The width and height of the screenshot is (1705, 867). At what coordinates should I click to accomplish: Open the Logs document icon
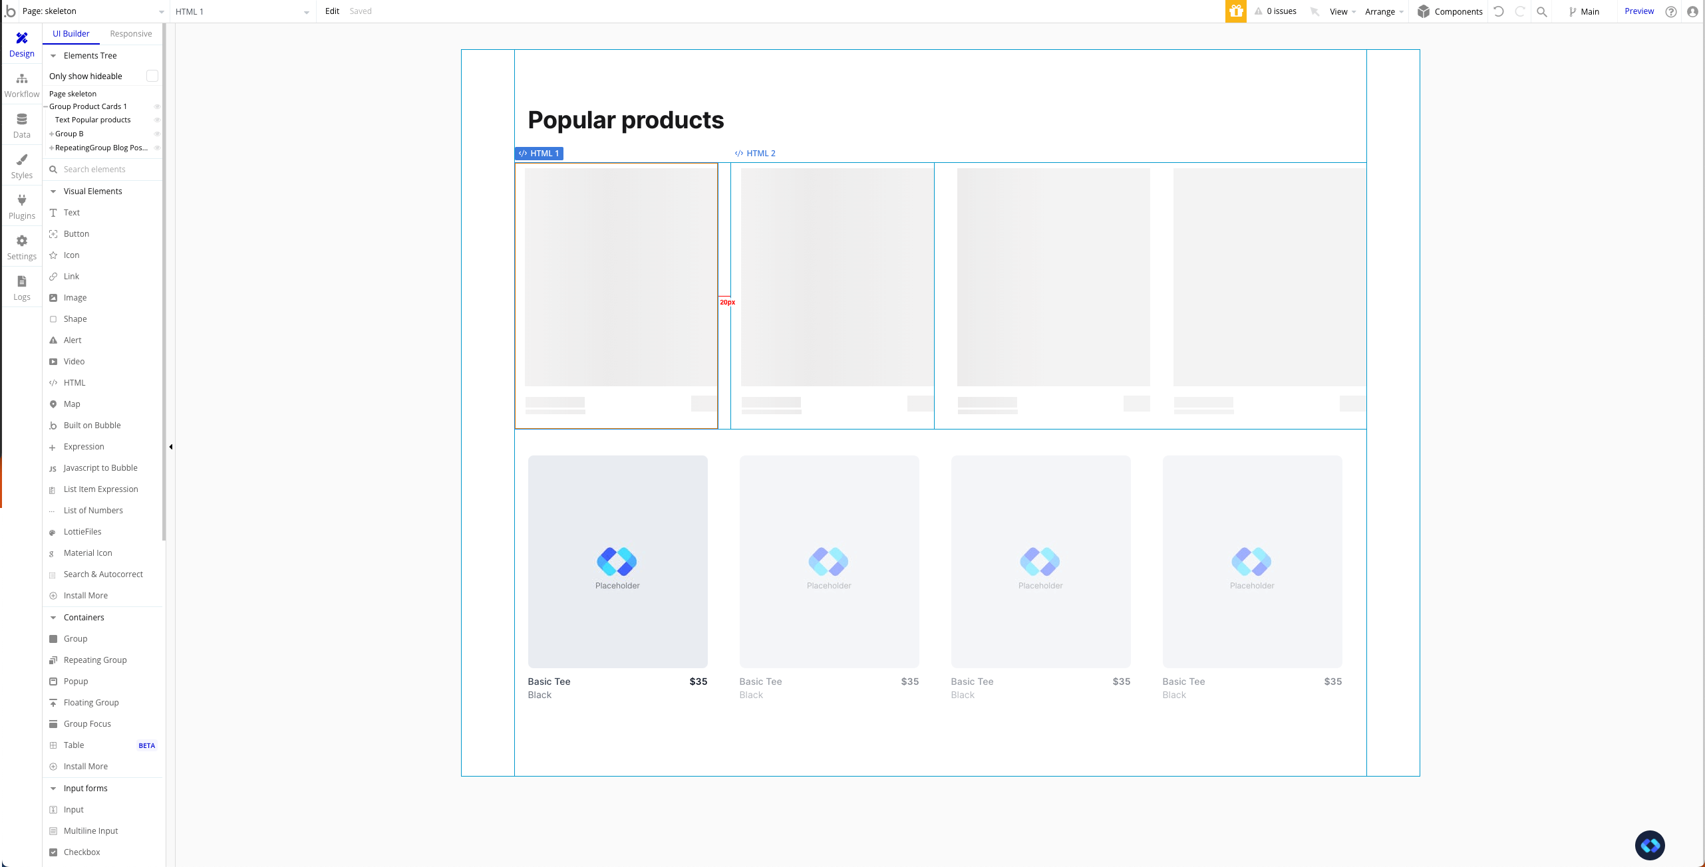22,282
